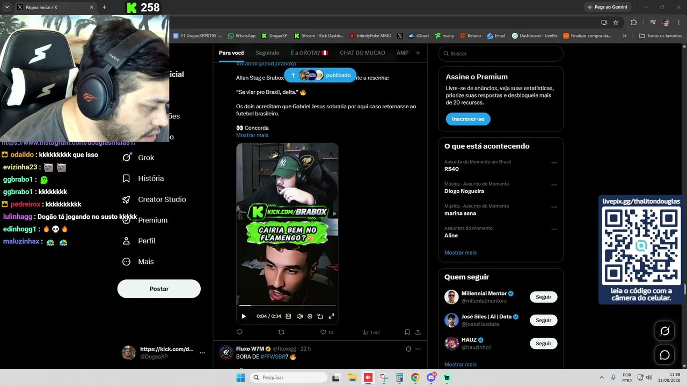
Task: Switch to the Para você tab
Action: click(x=231, y=53)
